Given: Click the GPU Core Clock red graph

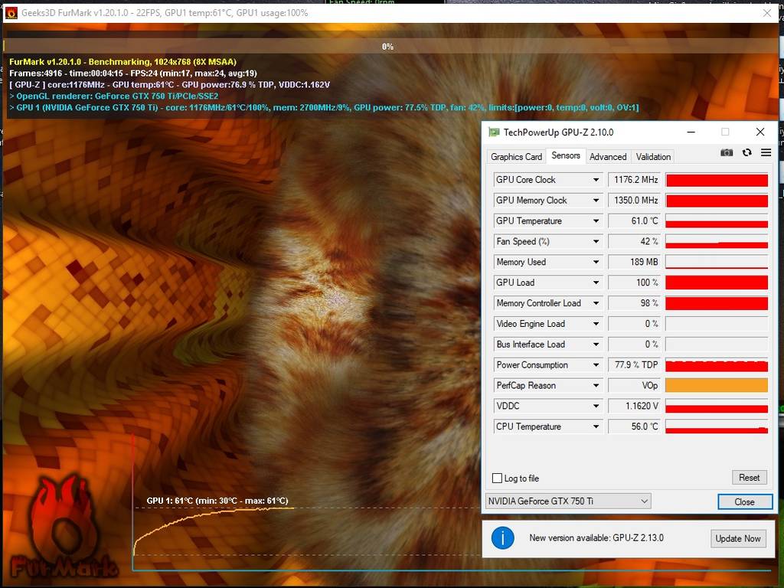Looking at the screenshot, I should (x=717, y=180).
